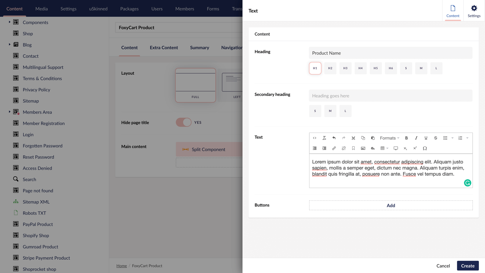Open the Settings tab in the Text panel
485x273 pixels.
[473, 11]
